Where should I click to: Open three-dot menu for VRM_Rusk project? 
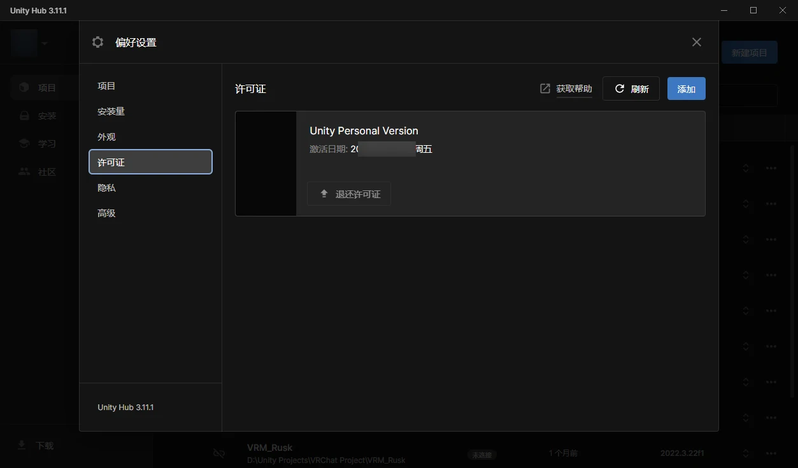[771, 453]
